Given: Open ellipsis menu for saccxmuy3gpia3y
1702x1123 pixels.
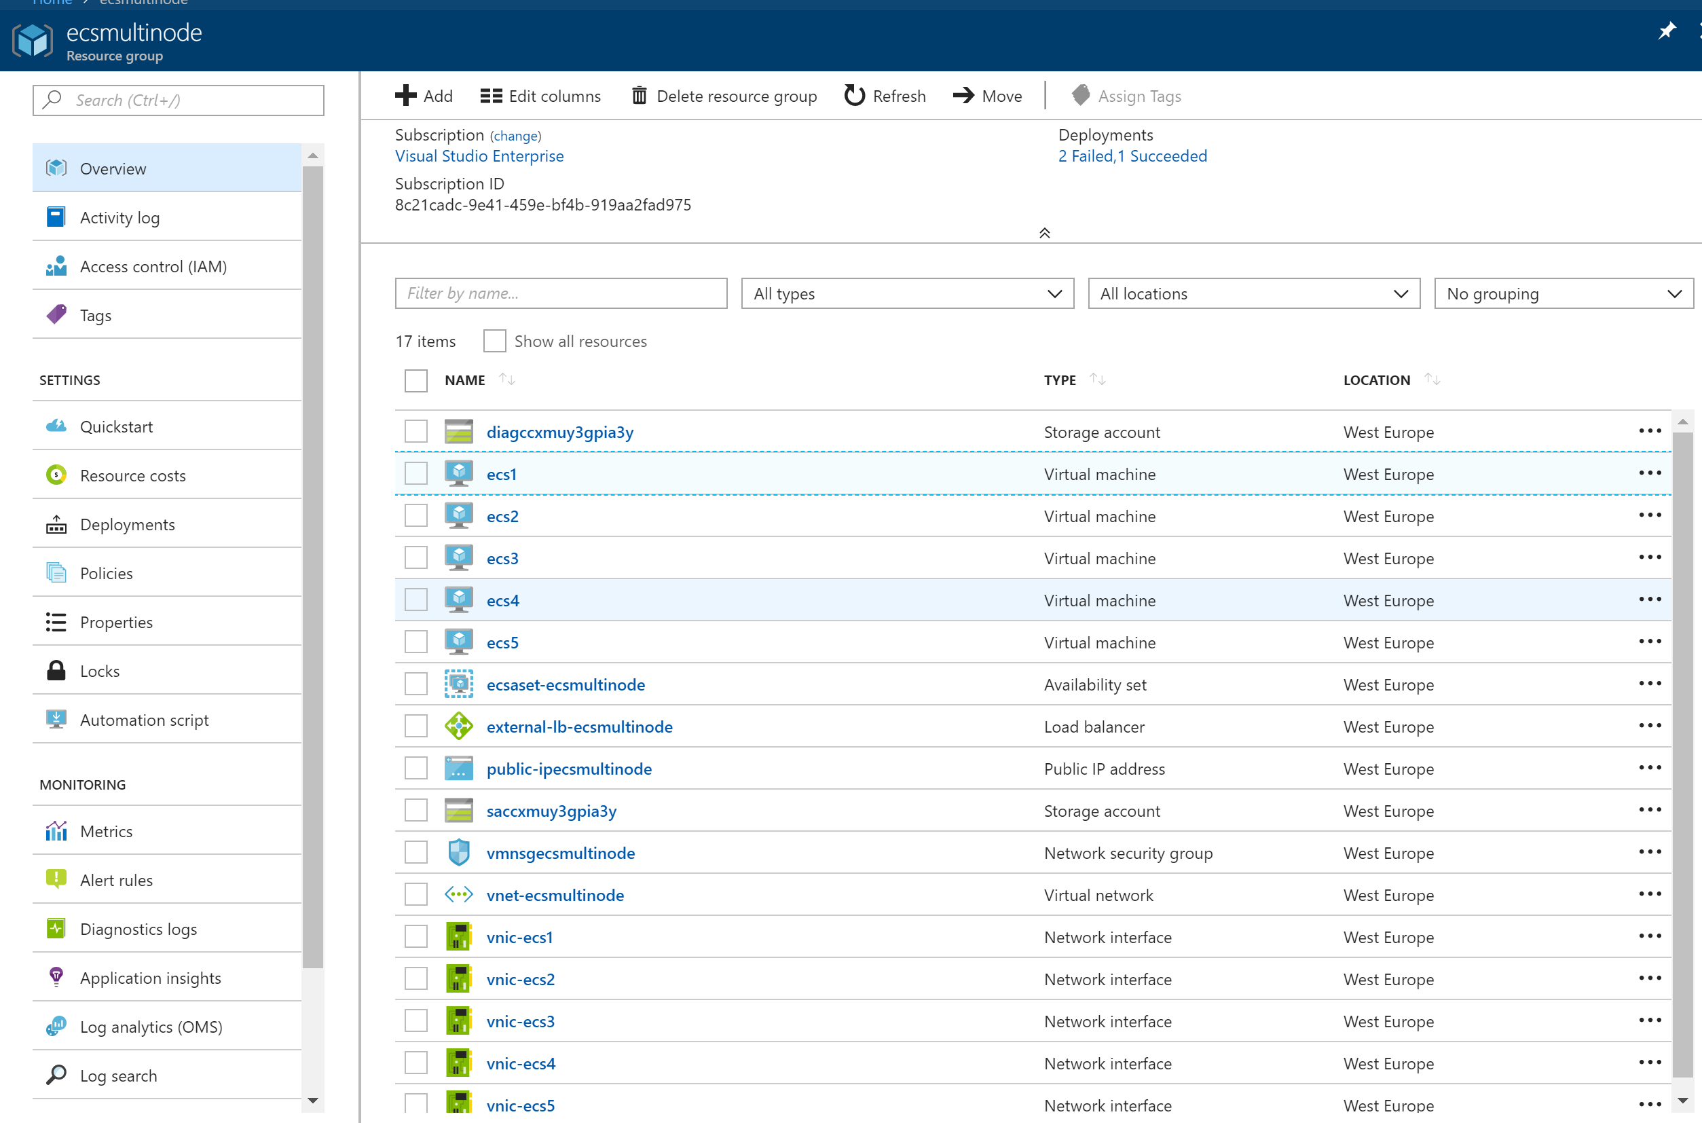Looking at the screenshot, I should pos(1650,810).
